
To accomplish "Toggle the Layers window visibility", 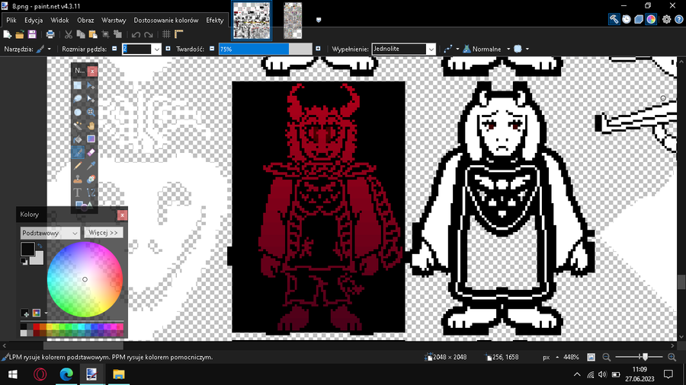I will 639,19.
